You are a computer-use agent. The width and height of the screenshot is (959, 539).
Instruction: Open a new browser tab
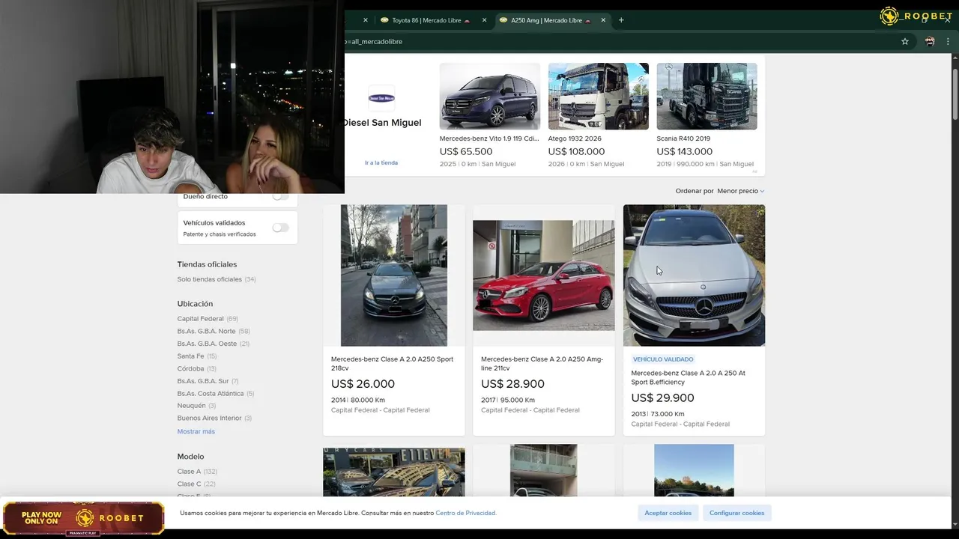click(x=621, y=20)
